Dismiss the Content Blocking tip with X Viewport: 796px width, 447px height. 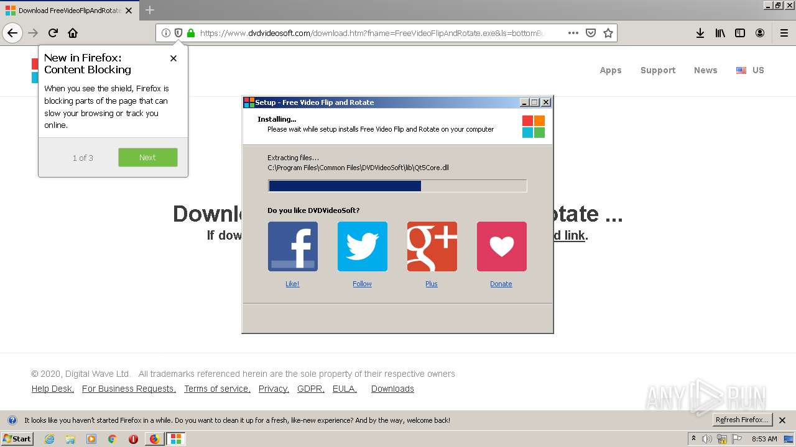pos(174,58)
